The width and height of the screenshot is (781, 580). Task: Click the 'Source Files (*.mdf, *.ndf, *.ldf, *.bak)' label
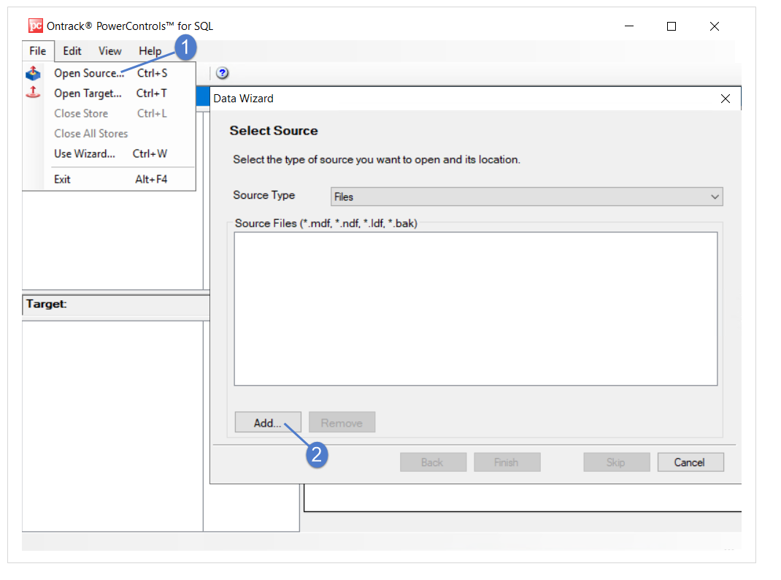326,224
